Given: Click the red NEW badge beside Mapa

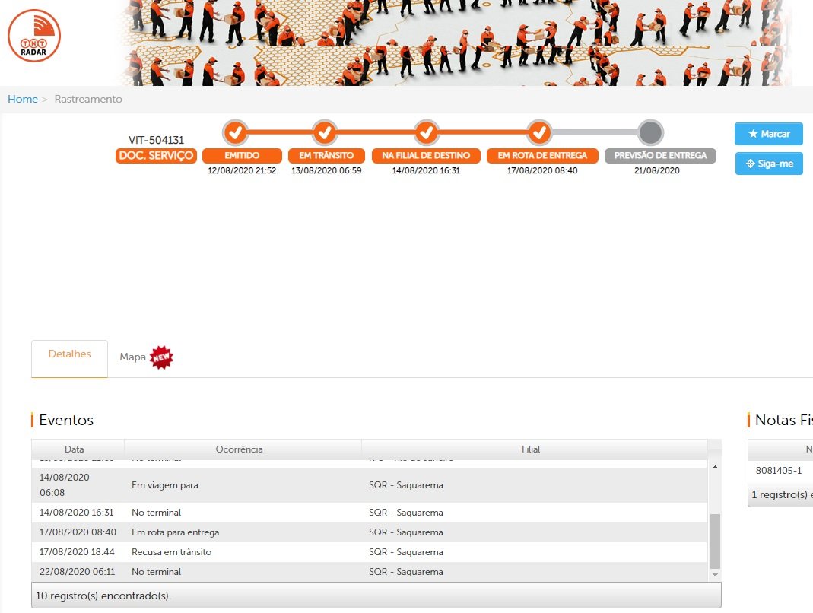Looking at the screenshot, I should tap(161, 357).
